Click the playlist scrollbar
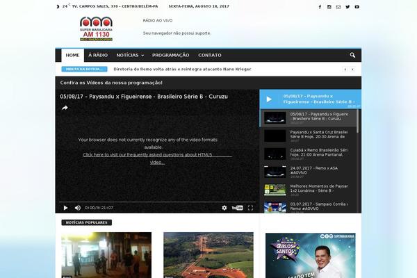This screenshot has height=278, width=417. point(357,121)
